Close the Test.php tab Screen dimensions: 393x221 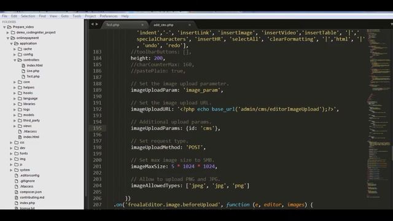[142, 25]
